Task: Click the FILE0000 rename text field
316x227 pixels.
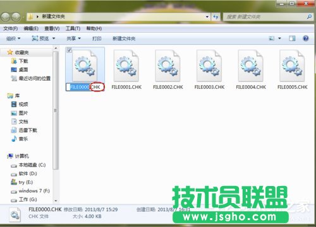Action: 85,87
